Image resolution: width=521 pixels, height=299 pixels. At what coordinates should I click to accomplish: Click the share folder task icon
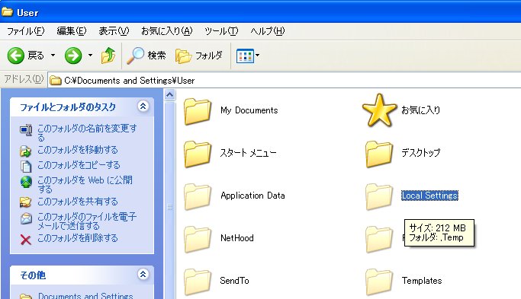point(26,202)
